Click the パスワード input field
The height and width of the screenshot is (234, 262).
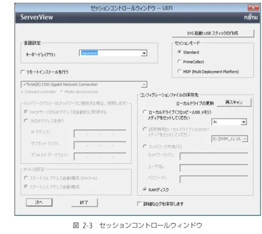[x=214, y=179]
